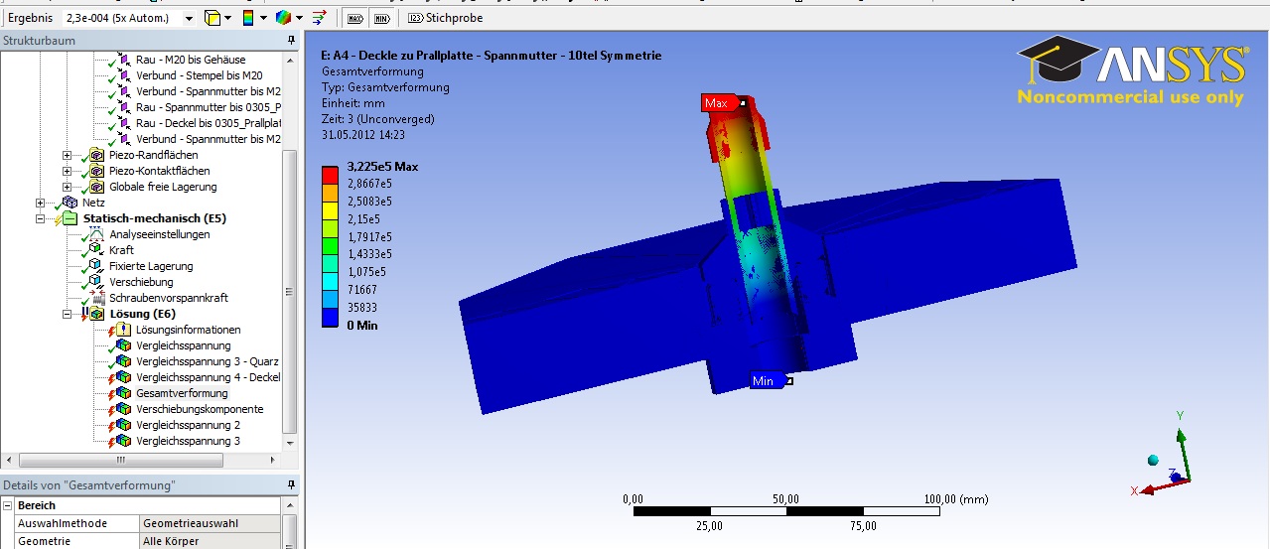Select the Fixierte Lagerung tree item
This screenshot has width=1270, height=549.
coord(151,266)
